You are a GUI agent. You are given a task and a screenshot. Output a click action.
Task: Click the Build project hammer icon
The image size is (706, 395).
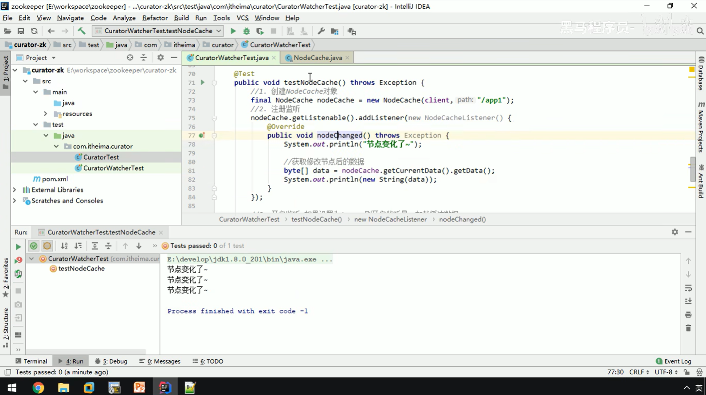coord(82,31)
